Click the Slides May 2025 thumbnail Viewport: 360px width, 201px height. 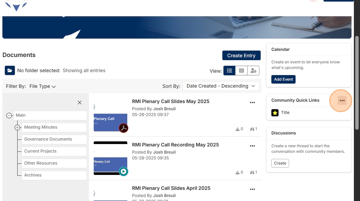click(111, 115)
